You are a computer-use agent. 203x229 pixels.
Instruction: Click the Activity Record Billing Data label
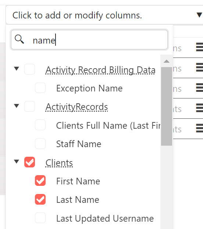100,70
